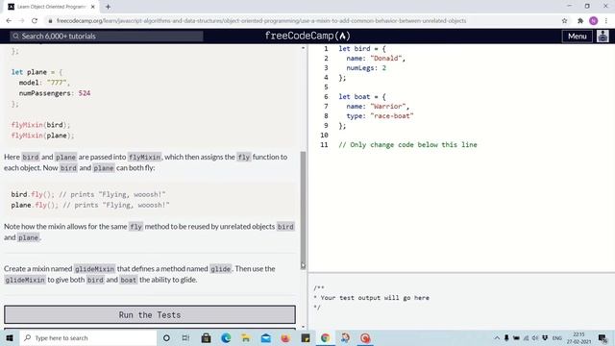Open Sticky Notes from the taskbar

pos(306,337)
